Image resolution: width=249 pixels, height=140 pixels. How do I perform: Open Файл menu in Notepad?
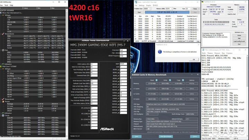[x=204, y=53]
